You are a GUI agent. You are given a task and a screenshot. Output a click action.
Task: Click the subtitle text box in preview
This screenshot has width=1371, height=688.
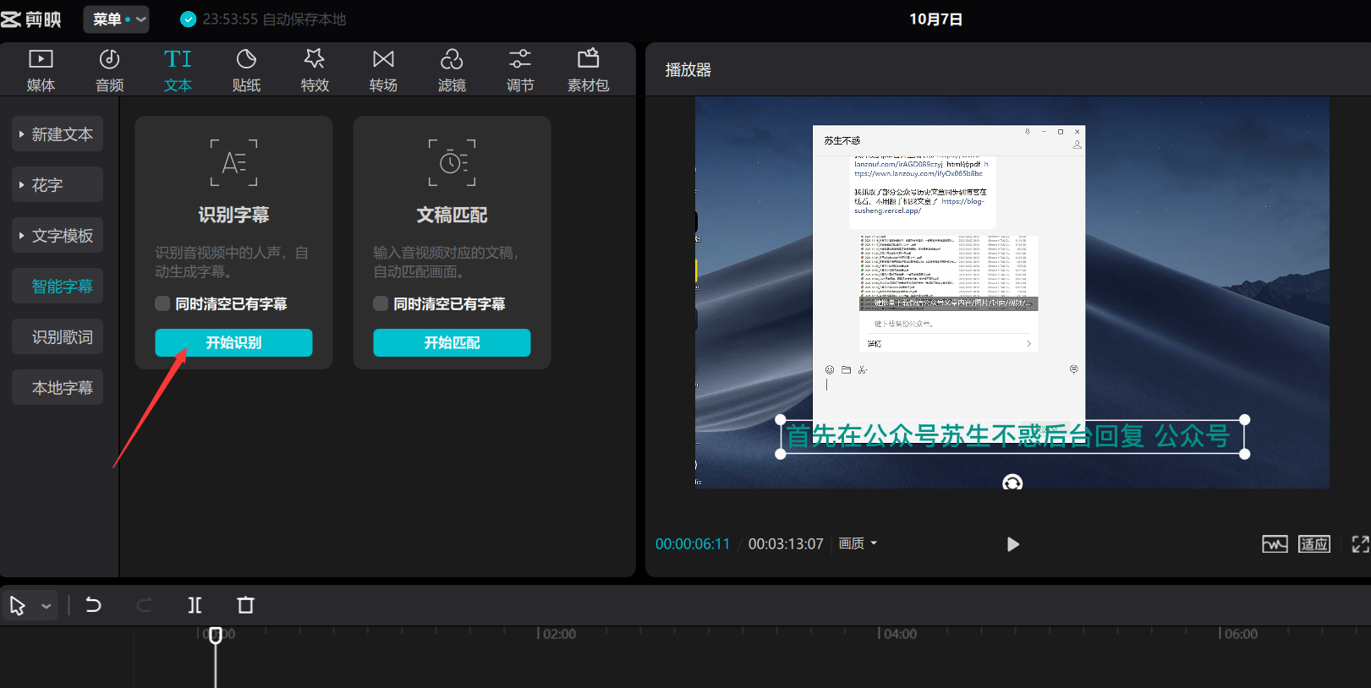(1012, 436)
